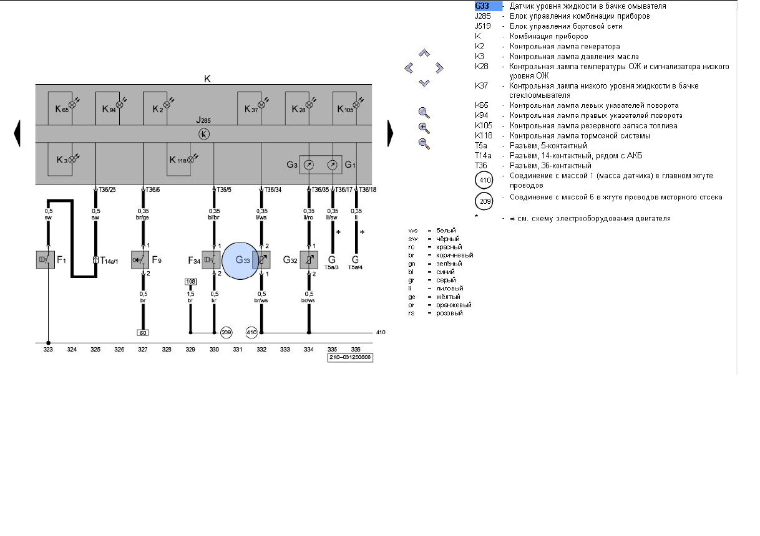This screenshot has width=760, height=536.
Task: Click the T36/6 pin label
Action: [153, 189]
